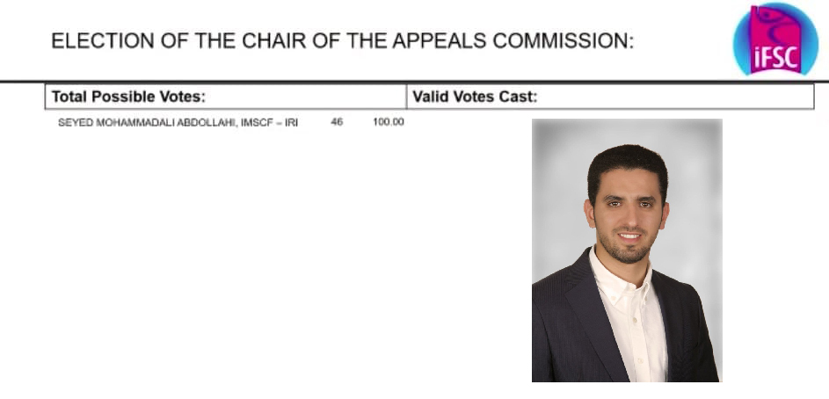Image resolution: width=829 pixels, height=399 pixels.
Task: Click the vote count 46
Action: tap(337, 122)
